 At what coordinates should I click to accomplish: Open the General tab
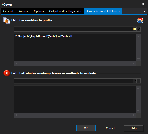[x=8, y=11]
